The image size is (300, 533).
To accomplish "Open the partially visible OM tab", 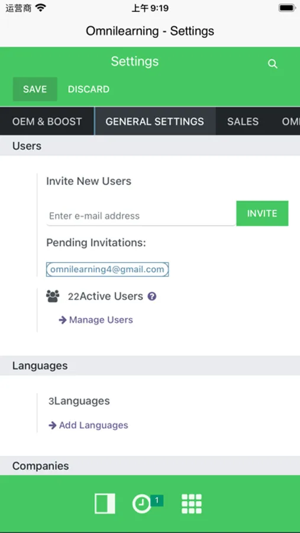I will [x=291, y=121].
